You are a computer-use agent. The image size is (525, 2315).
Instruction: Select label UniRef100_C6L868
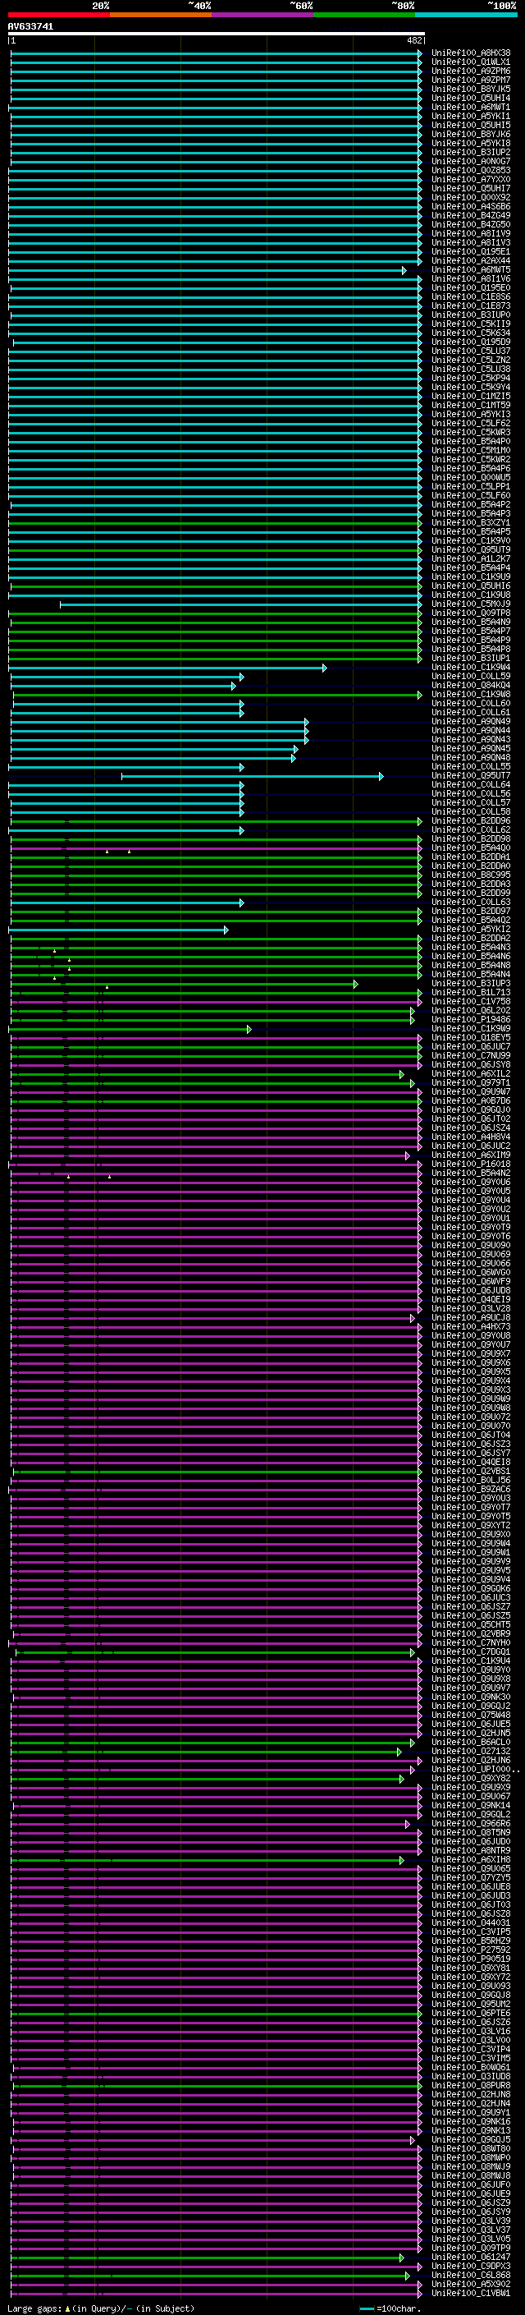pos(471,2276)
